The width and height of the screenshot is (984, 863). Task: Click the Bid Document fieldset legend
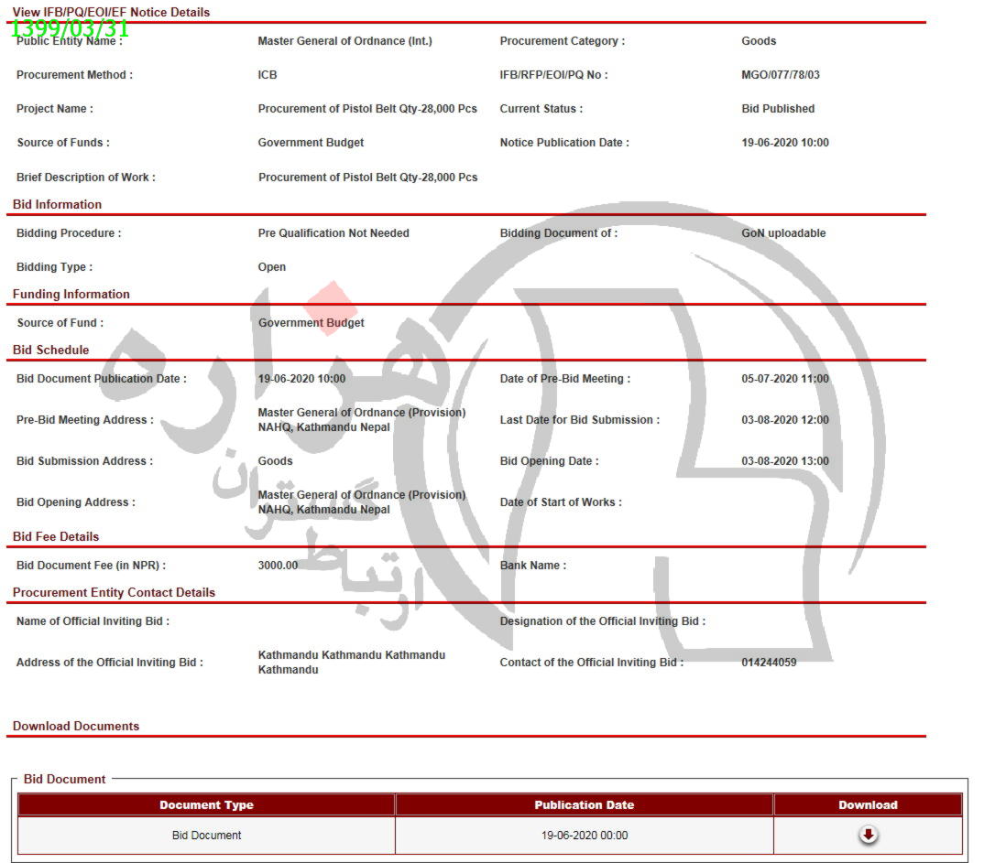click(64, 779)
